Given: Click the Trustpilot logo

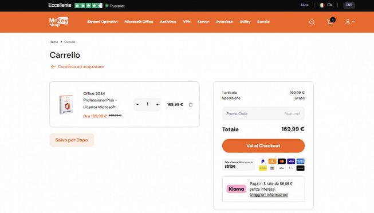Looking at the screenshot, I should (x=115, y=6).
